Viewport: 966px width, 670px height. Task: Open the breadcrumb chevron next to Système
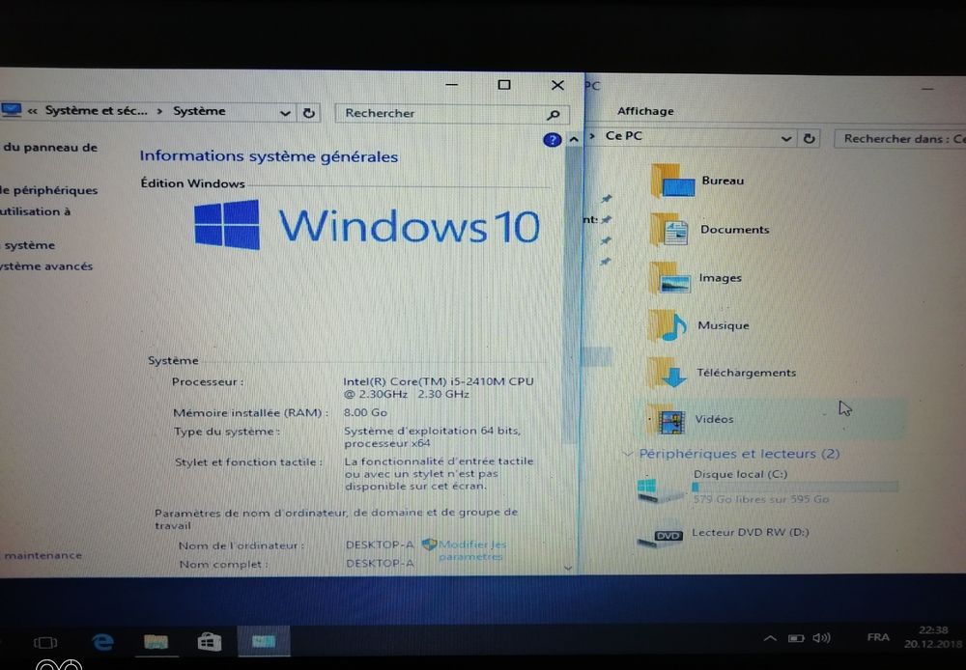[284, 112]
